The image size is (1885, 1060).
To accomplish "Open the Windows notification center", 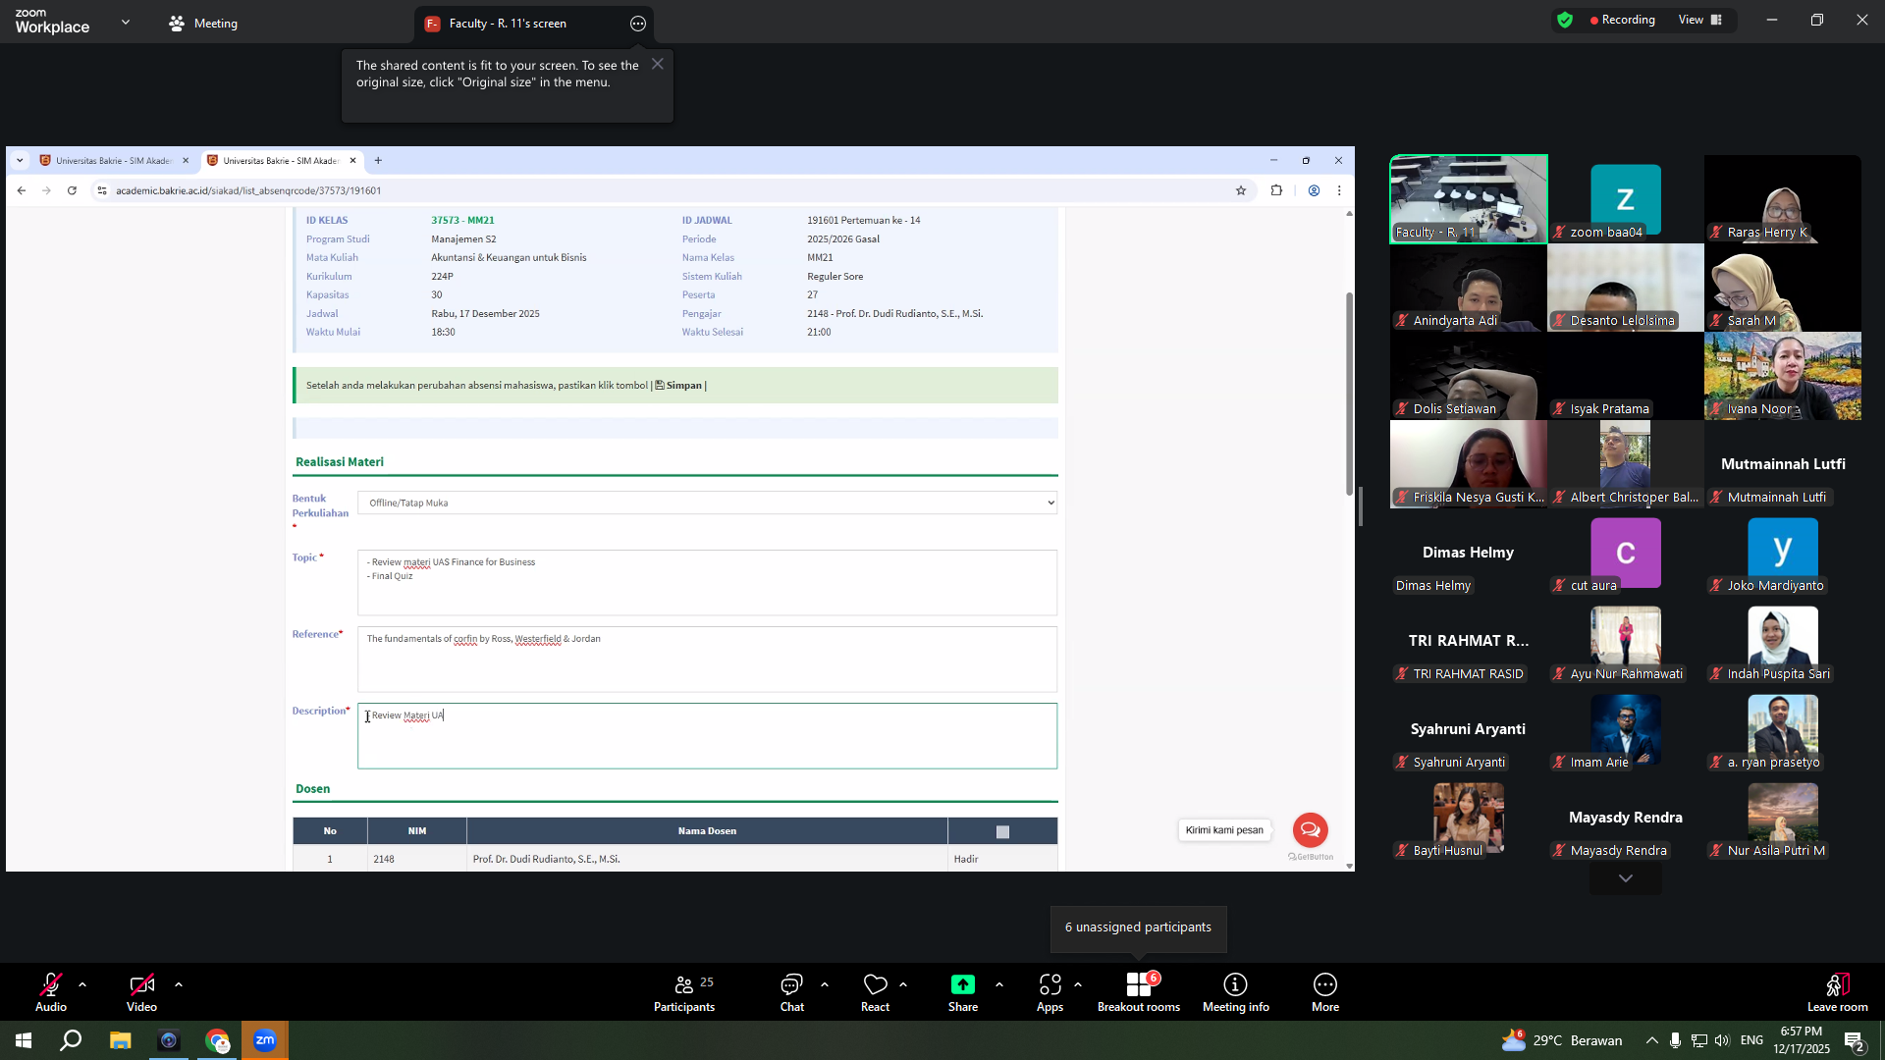I will click(1855, 1040).
